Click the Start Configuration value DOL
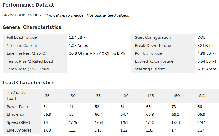219x136 pixels. [x=201, y=37]
